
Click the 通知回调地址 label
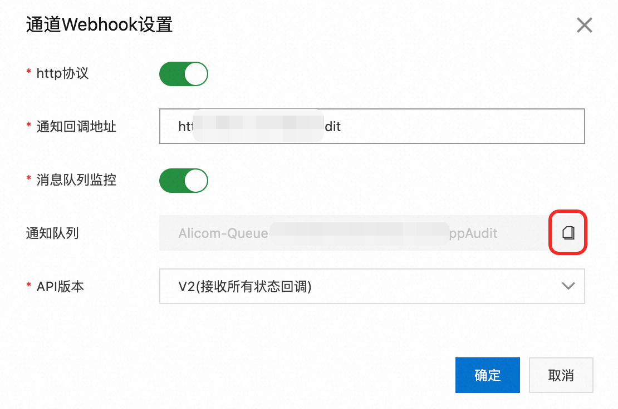76,127
